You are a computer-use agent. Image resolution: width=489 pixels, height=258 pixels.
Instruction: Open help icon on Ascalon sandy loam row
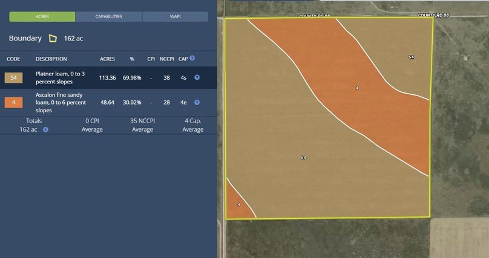[x=197, y=103]
